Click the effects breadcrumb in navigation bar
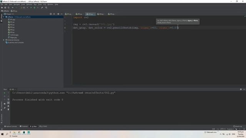 [x=5, y=11]
